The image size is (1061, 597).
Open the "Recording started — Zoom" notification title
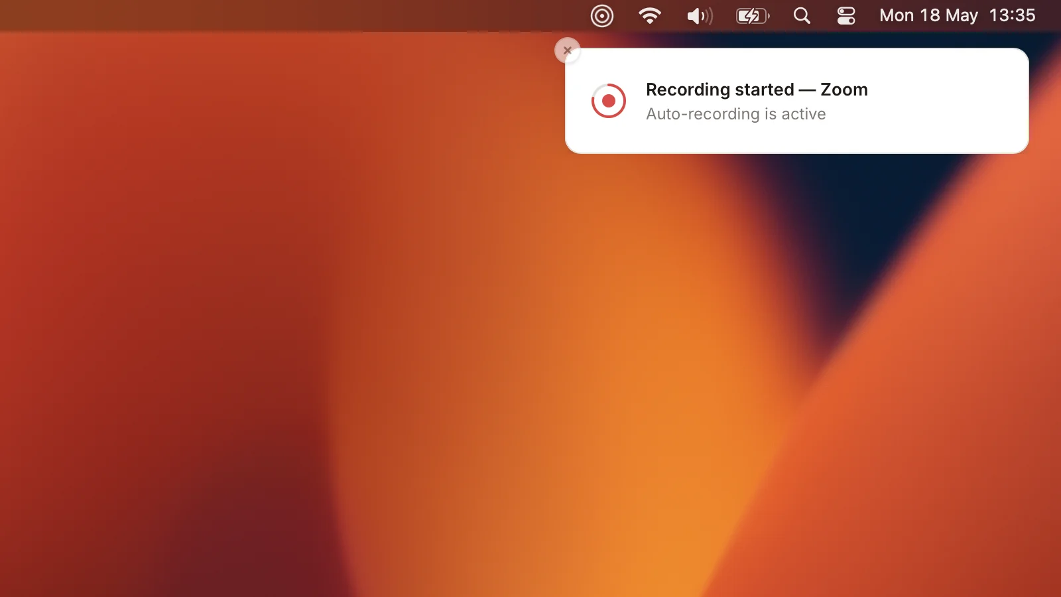click(757, 90)
